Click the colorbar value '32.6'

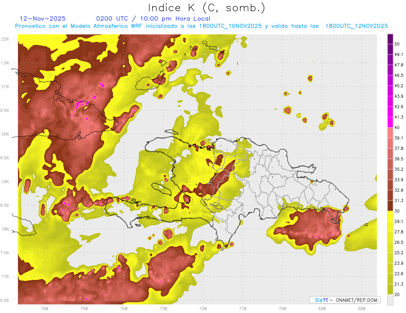tap(399, 190)
